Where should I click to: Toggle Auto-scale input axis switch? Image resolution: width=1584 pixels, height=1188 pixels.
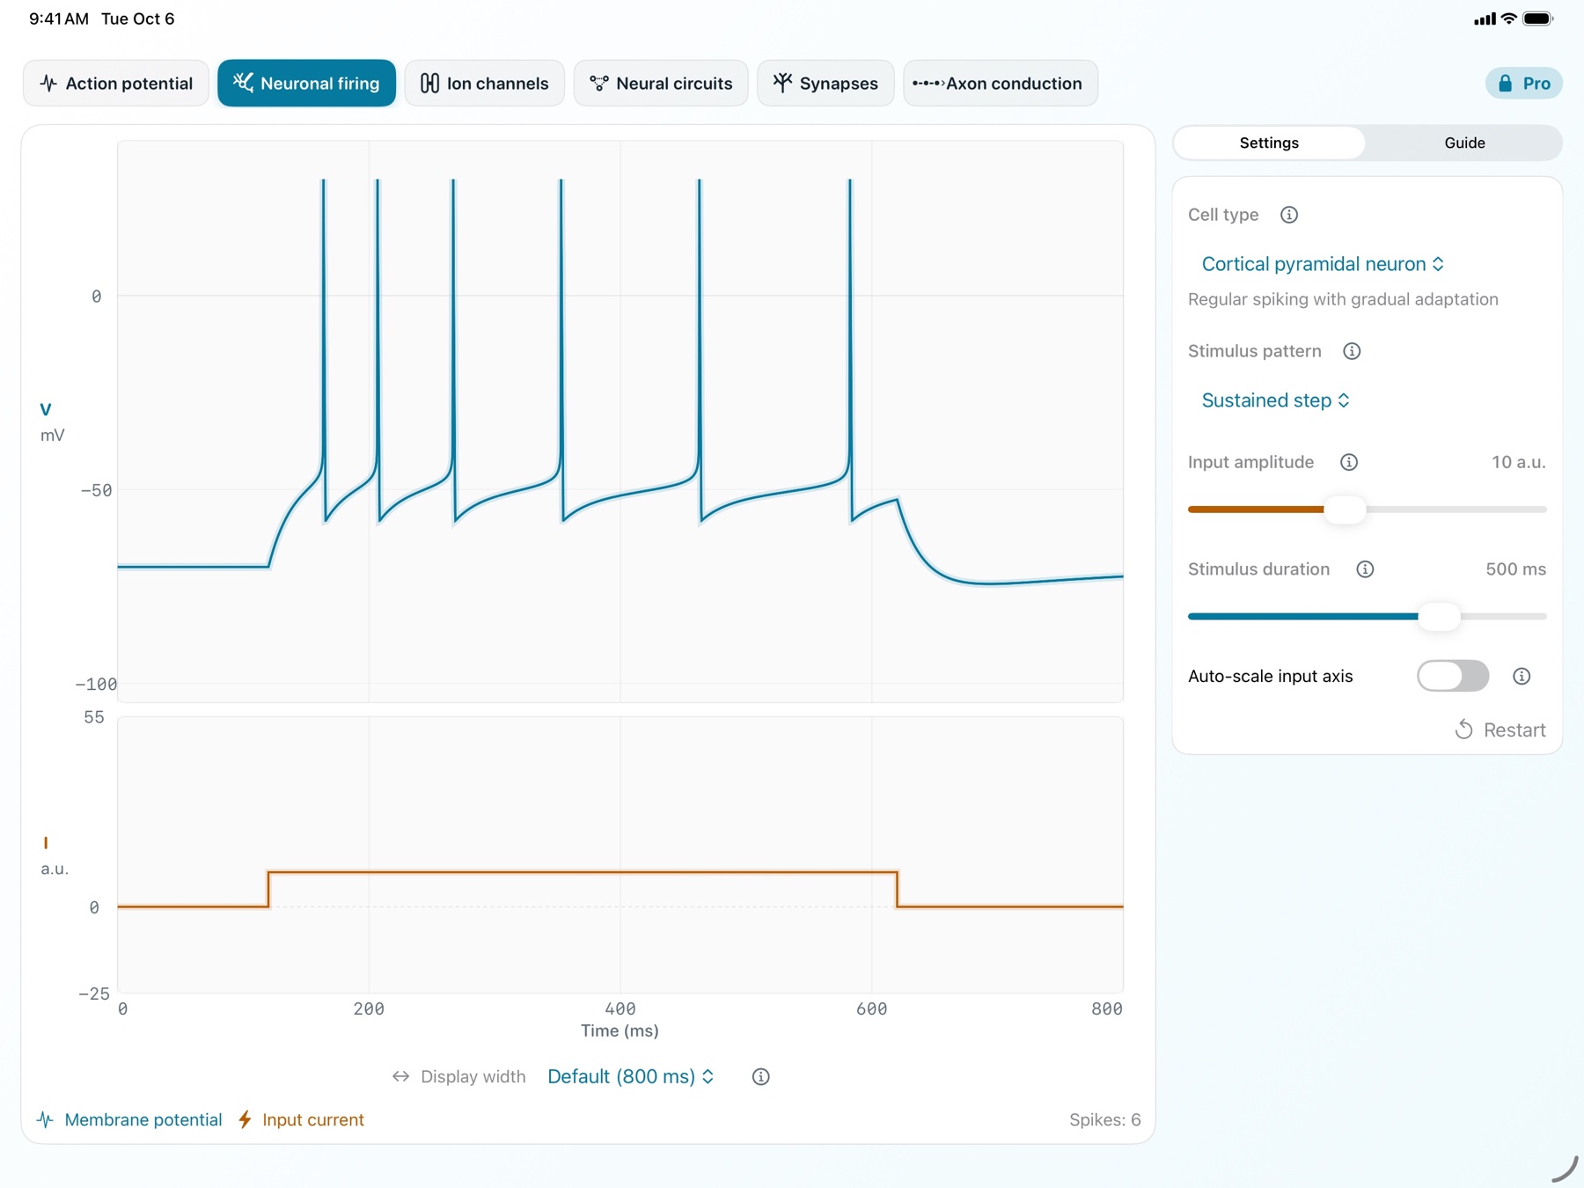pos(1453,676)
